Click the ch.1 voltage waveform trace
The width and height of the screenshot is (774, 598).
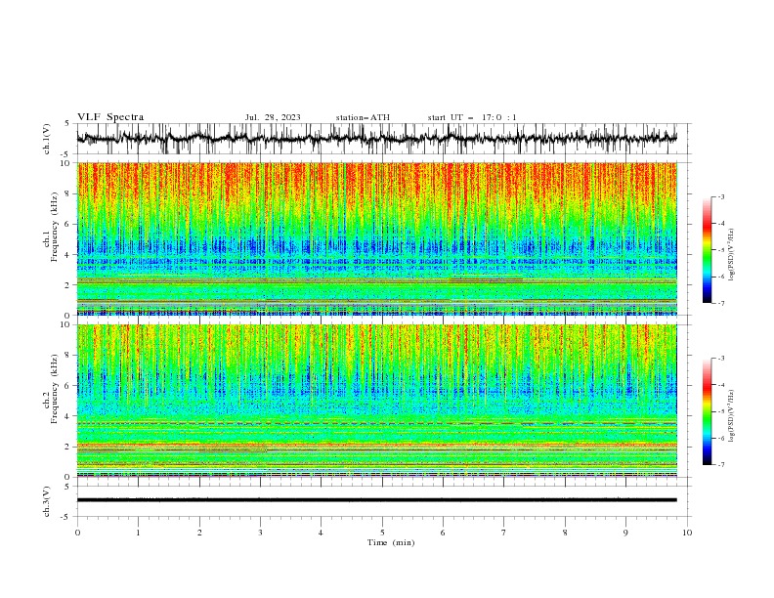pyautogui.click(x=377, y=139)
